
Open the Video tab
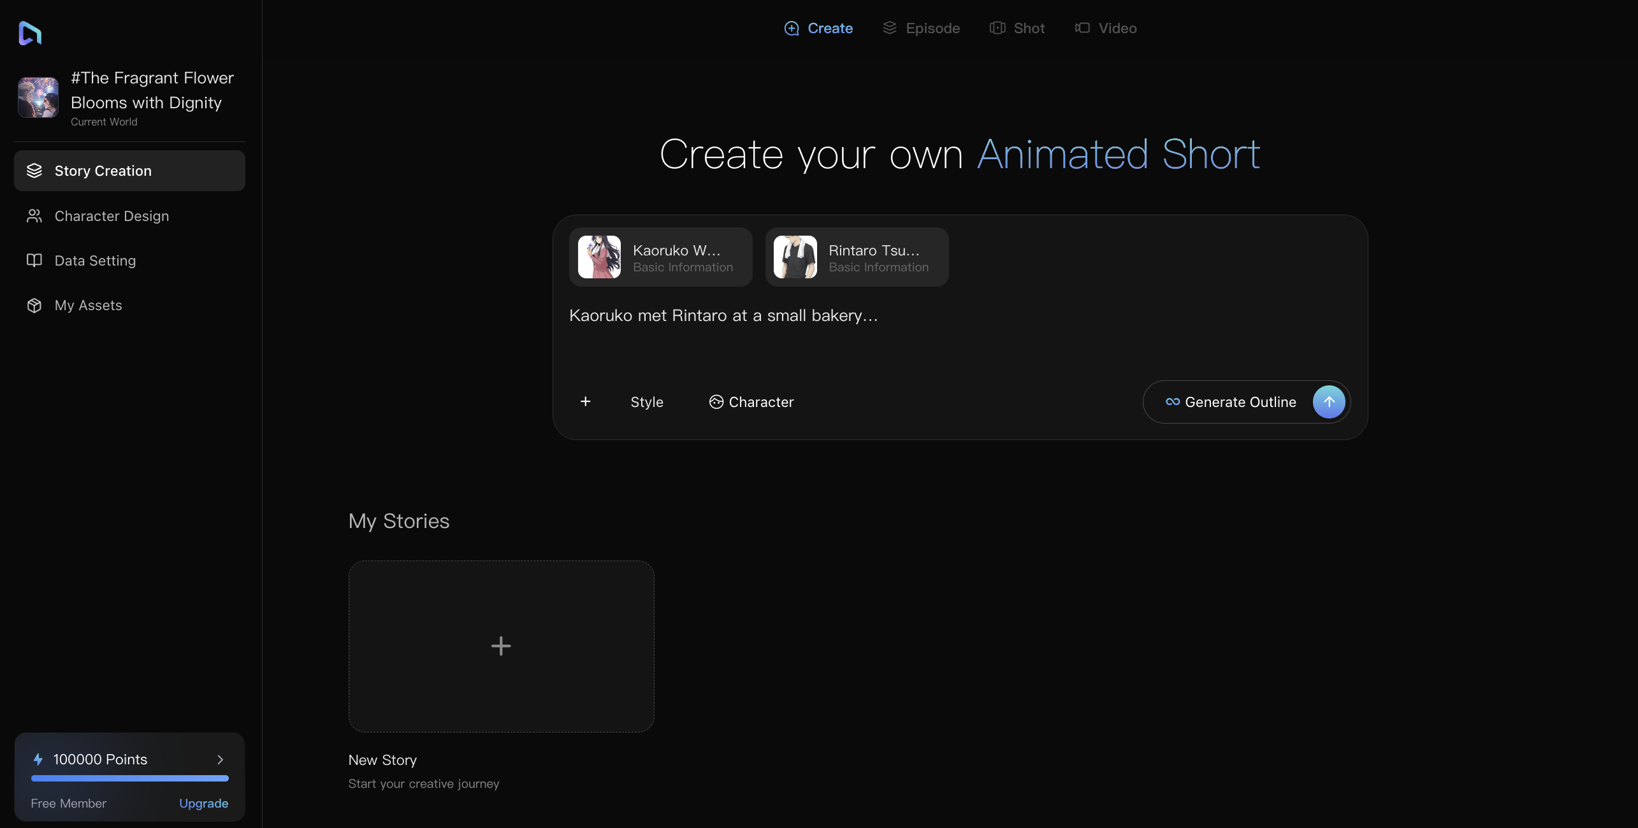pos(1106,28)
